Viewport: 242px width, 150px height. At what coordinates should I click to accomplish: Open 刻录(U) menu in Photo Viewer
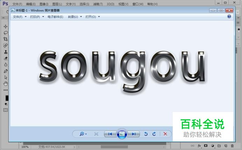73,17
